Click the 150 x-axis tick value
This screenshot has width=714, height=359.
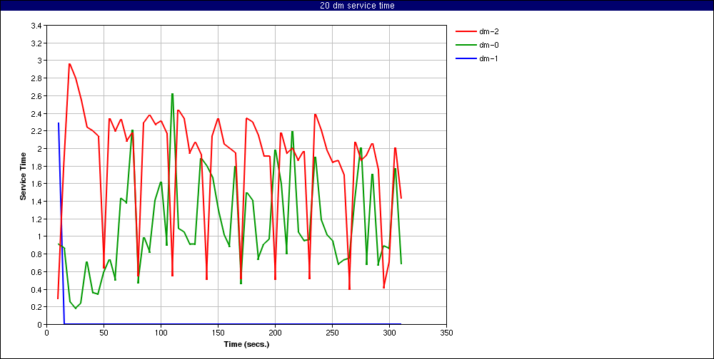(x=218, y=333)
